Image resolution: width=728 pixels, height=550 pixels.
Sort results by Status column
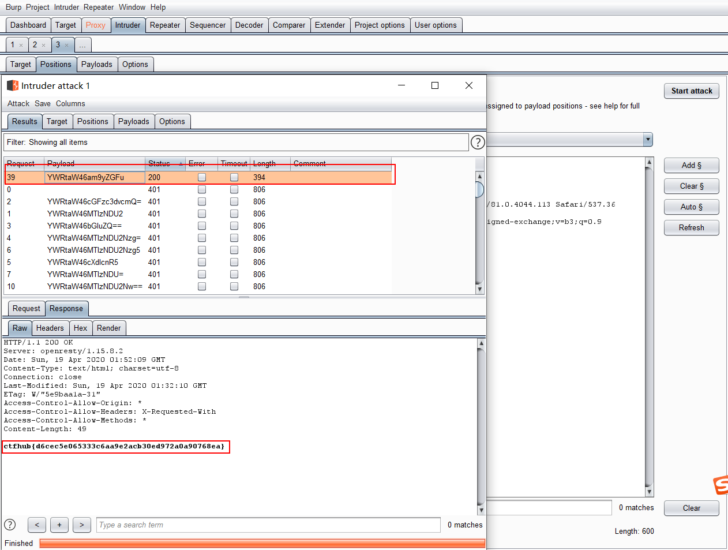click(165, 163)
